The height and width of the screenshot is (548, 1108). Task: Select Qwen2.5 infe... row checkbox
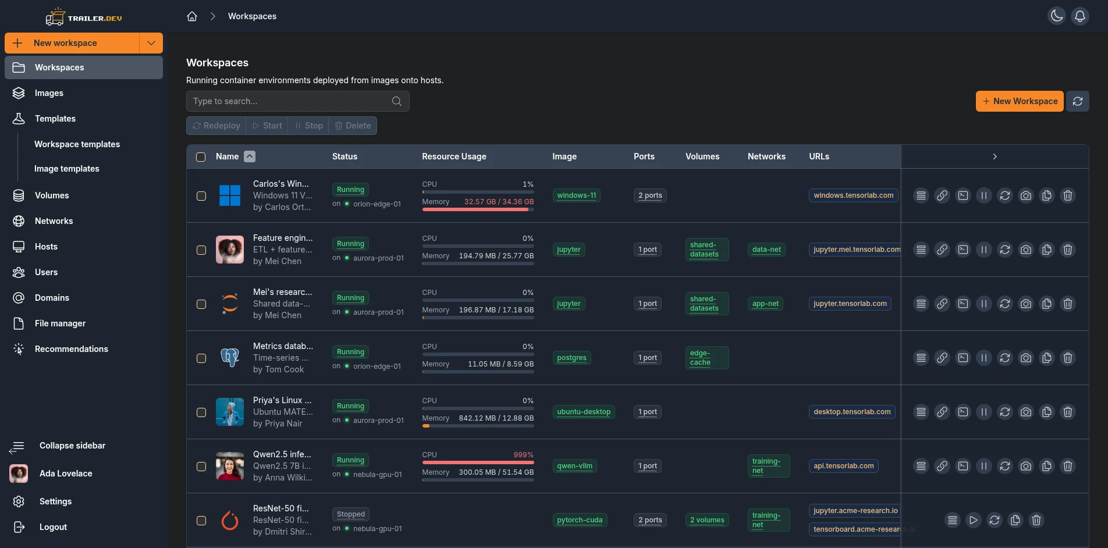coord(201,467)
